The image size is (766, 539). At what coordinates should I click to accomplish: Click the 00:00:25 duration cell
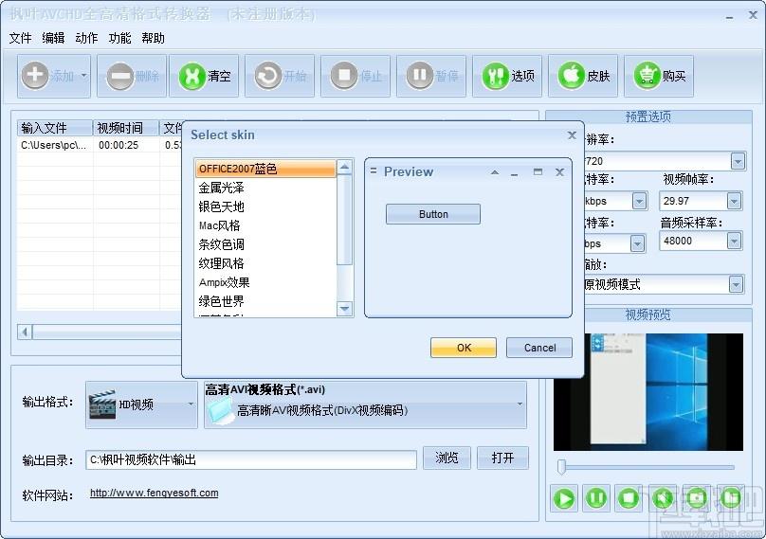tap(119, 145)
